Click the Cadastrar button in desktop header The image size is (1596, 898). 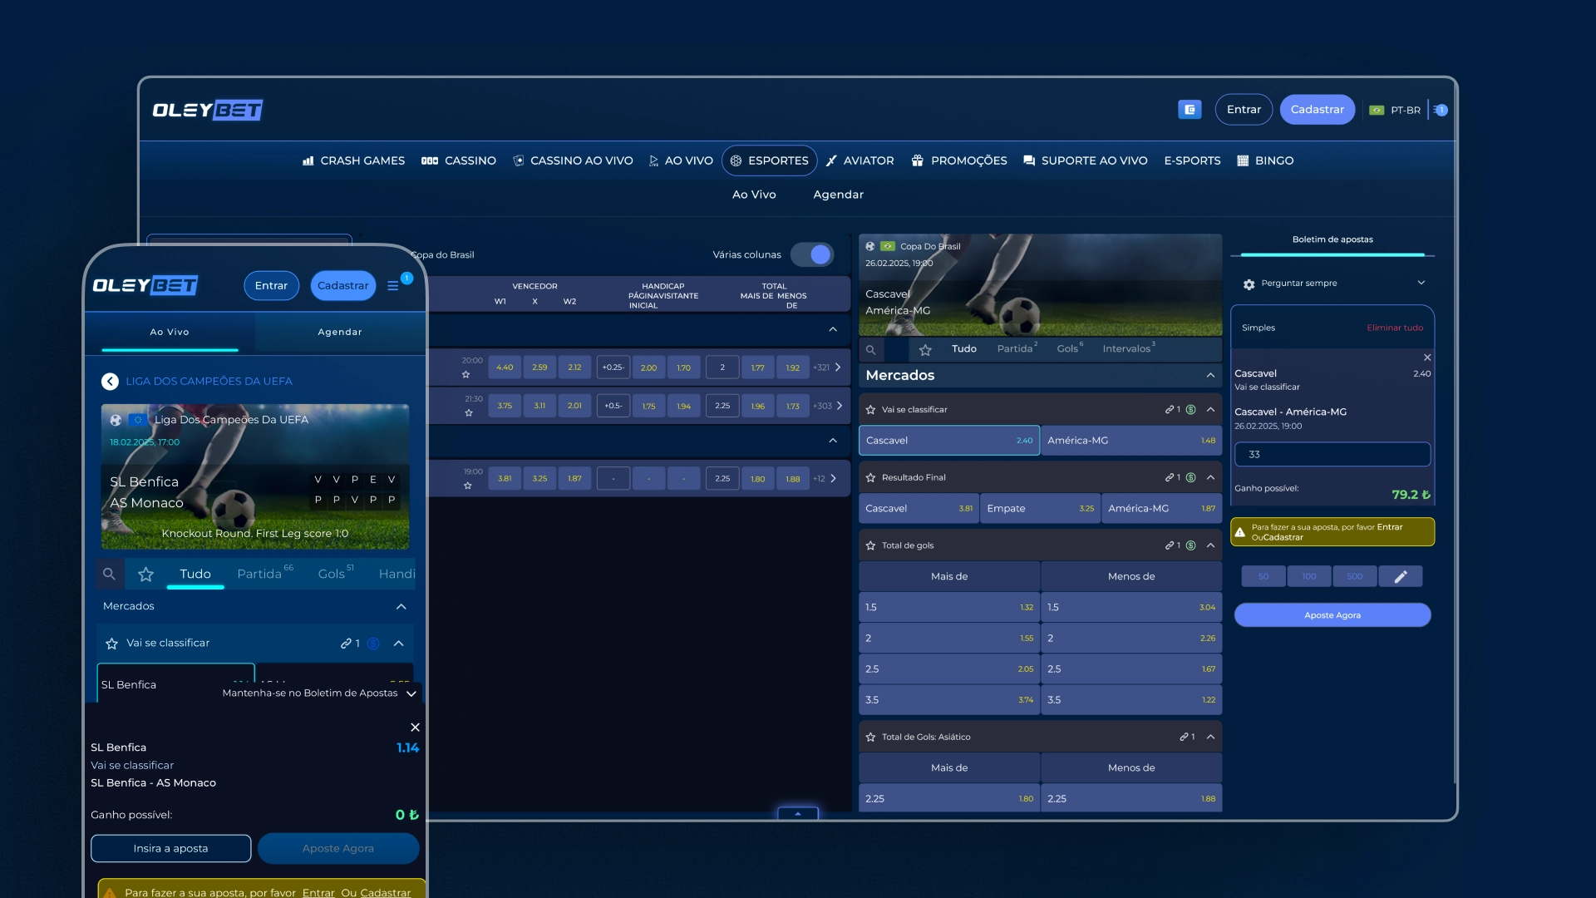[x=1317, y=110]
